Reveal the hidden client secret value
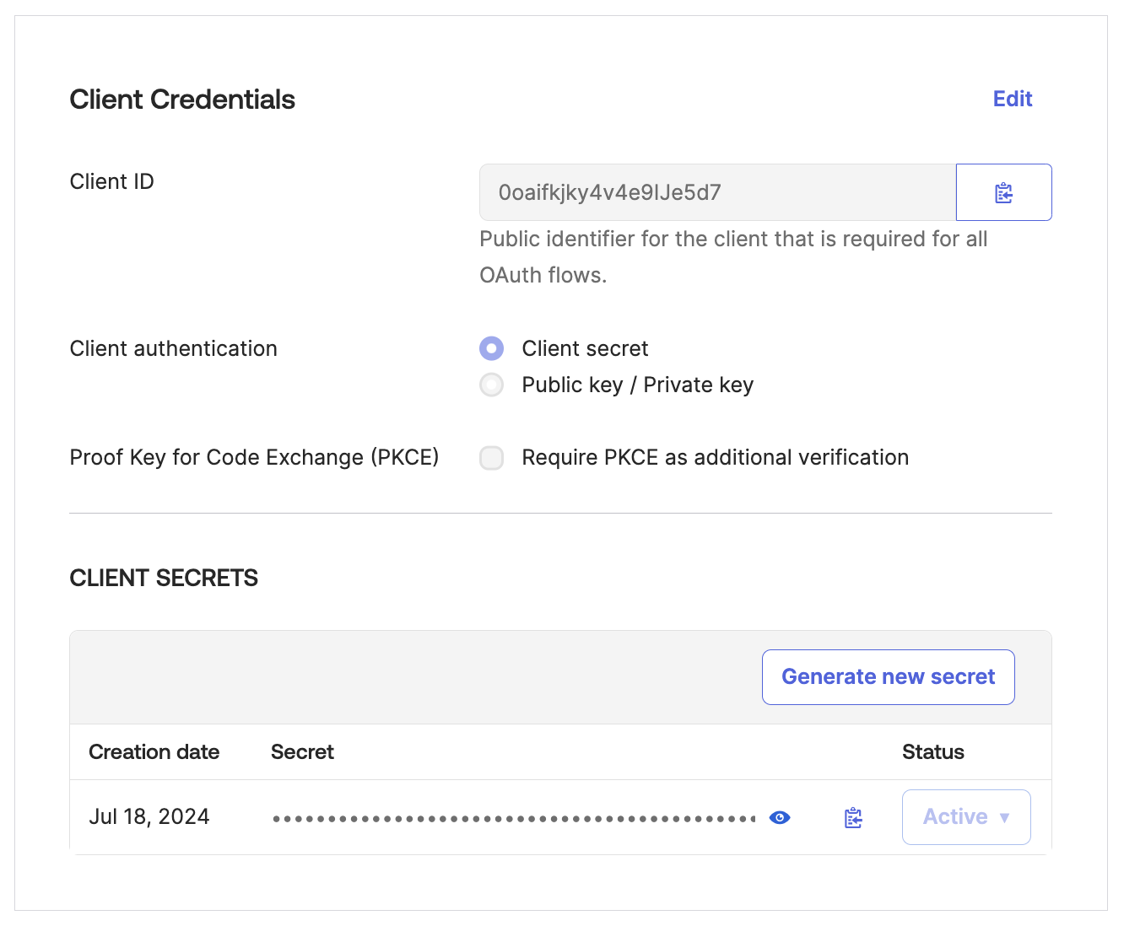The width and height of the screenshot is (1124, 926). coord(779,816)
